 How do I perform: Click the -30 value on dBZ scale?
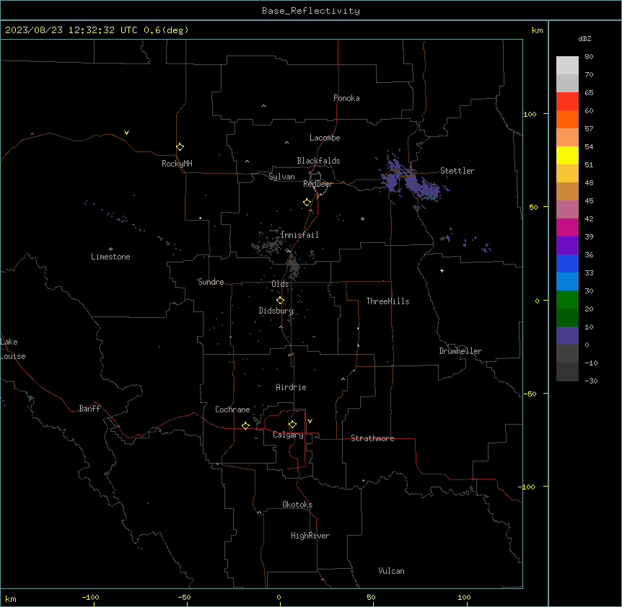pyautogui.click(x=591, y=381)
